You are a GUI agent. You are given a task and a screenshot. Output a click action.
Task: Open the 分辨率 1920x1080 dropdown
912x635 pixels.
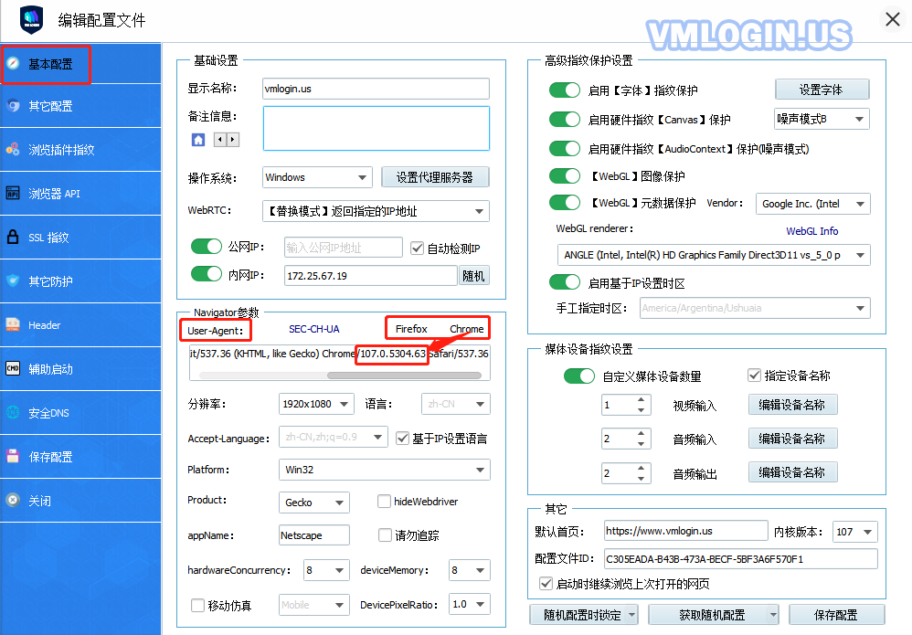pyautogui.click(x=316, y=404)
